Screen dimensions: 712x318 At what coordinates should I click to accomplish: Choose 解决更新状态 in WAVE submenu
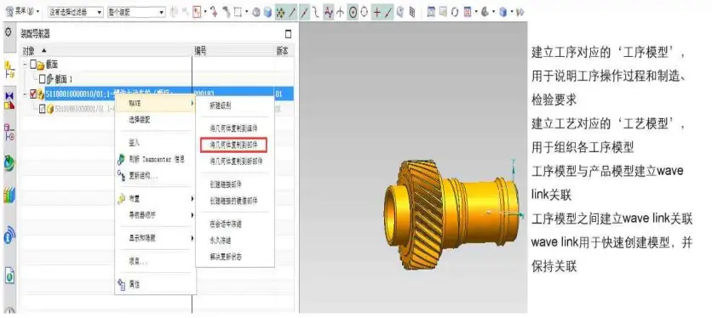pos(235,257)
